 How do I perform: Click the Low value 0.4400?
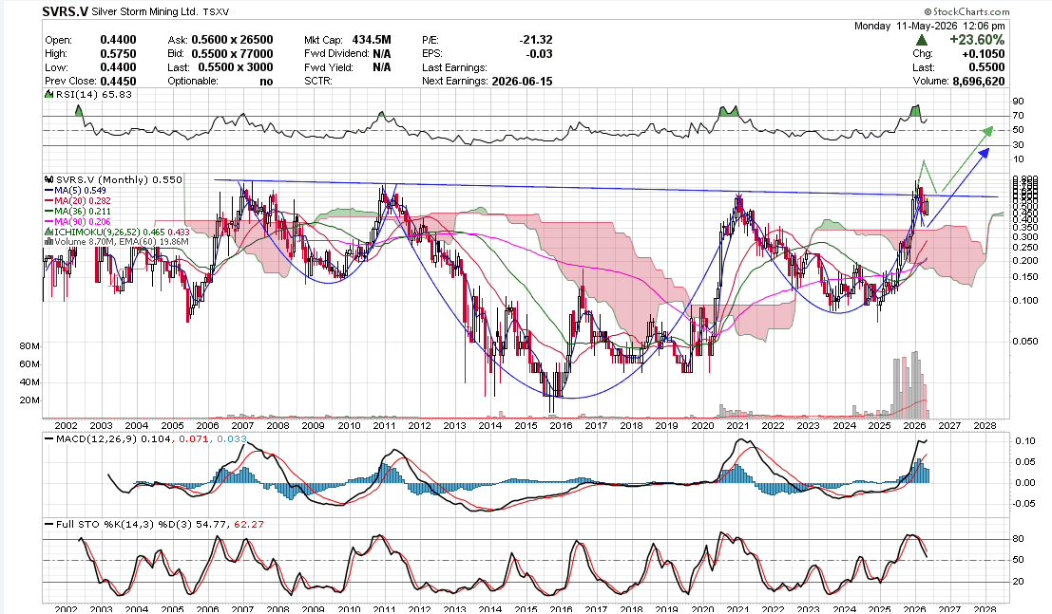pyautogui.click(x=118, y=67)
